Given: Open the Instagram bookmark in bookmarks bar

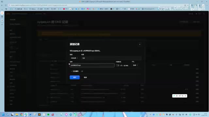Looking at the screenshot, I should 88,9.
